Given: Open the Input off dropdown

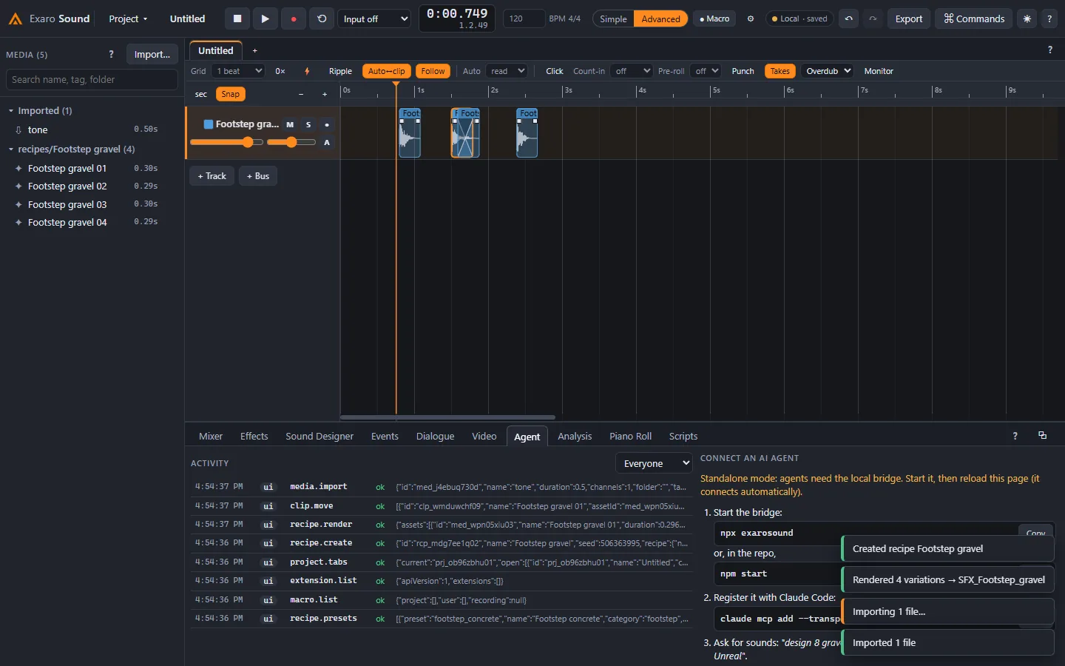Looking at the screenshot, I should tap(375, 18).
